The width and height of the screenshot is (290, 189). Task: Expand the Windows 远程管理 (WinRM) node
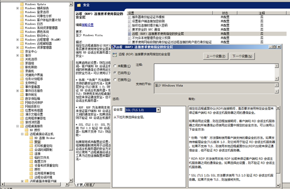(x=17, y=40)
